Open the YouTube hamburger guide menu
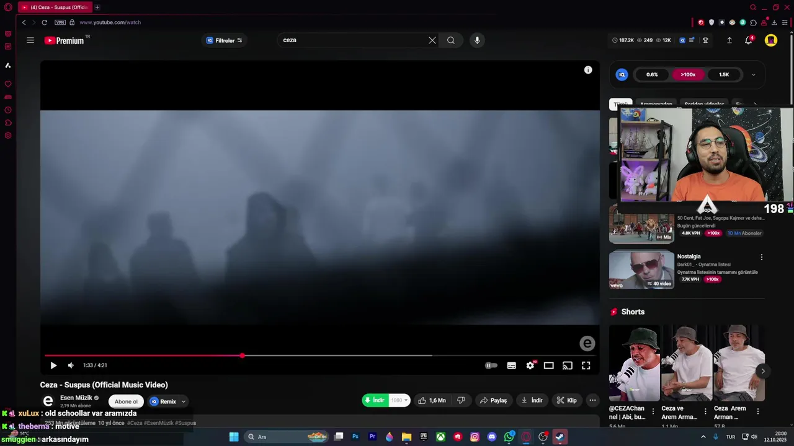This screenshot has width=794, height=446. pos(30,40)
